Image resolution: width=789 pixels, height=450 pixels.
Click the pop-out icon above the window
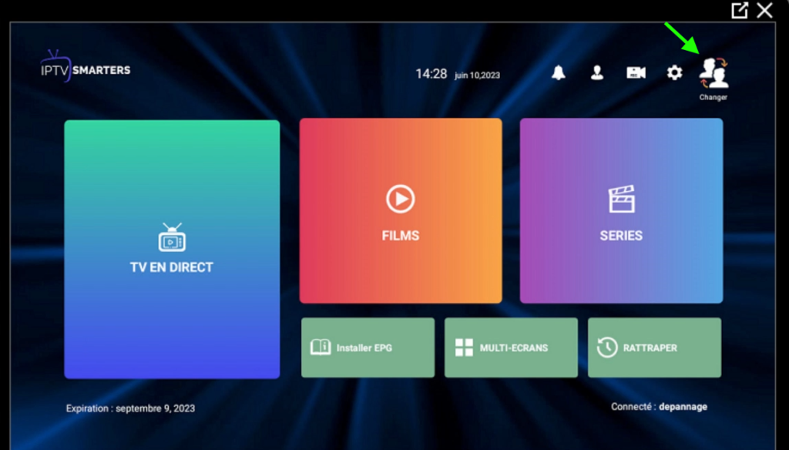pos(740,10)
